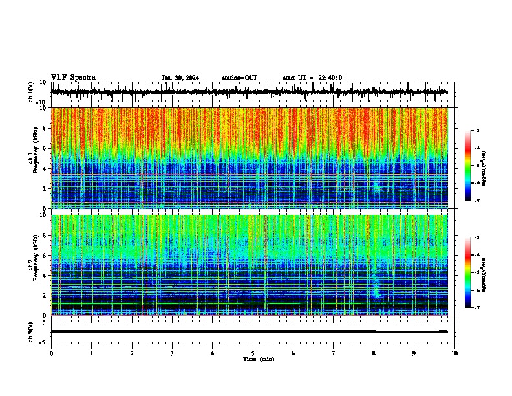Click time axis tick label "7"
Image resolution: width=512 pixels, height=396 pixels.
(x=334, y=353)
